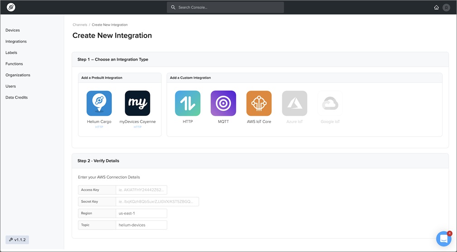Choose the AWS IoT Core icon

coord(259,103)
